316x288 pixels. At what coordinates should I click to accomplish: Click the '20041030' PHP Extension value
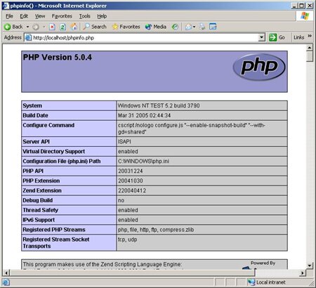coord(130,181)
